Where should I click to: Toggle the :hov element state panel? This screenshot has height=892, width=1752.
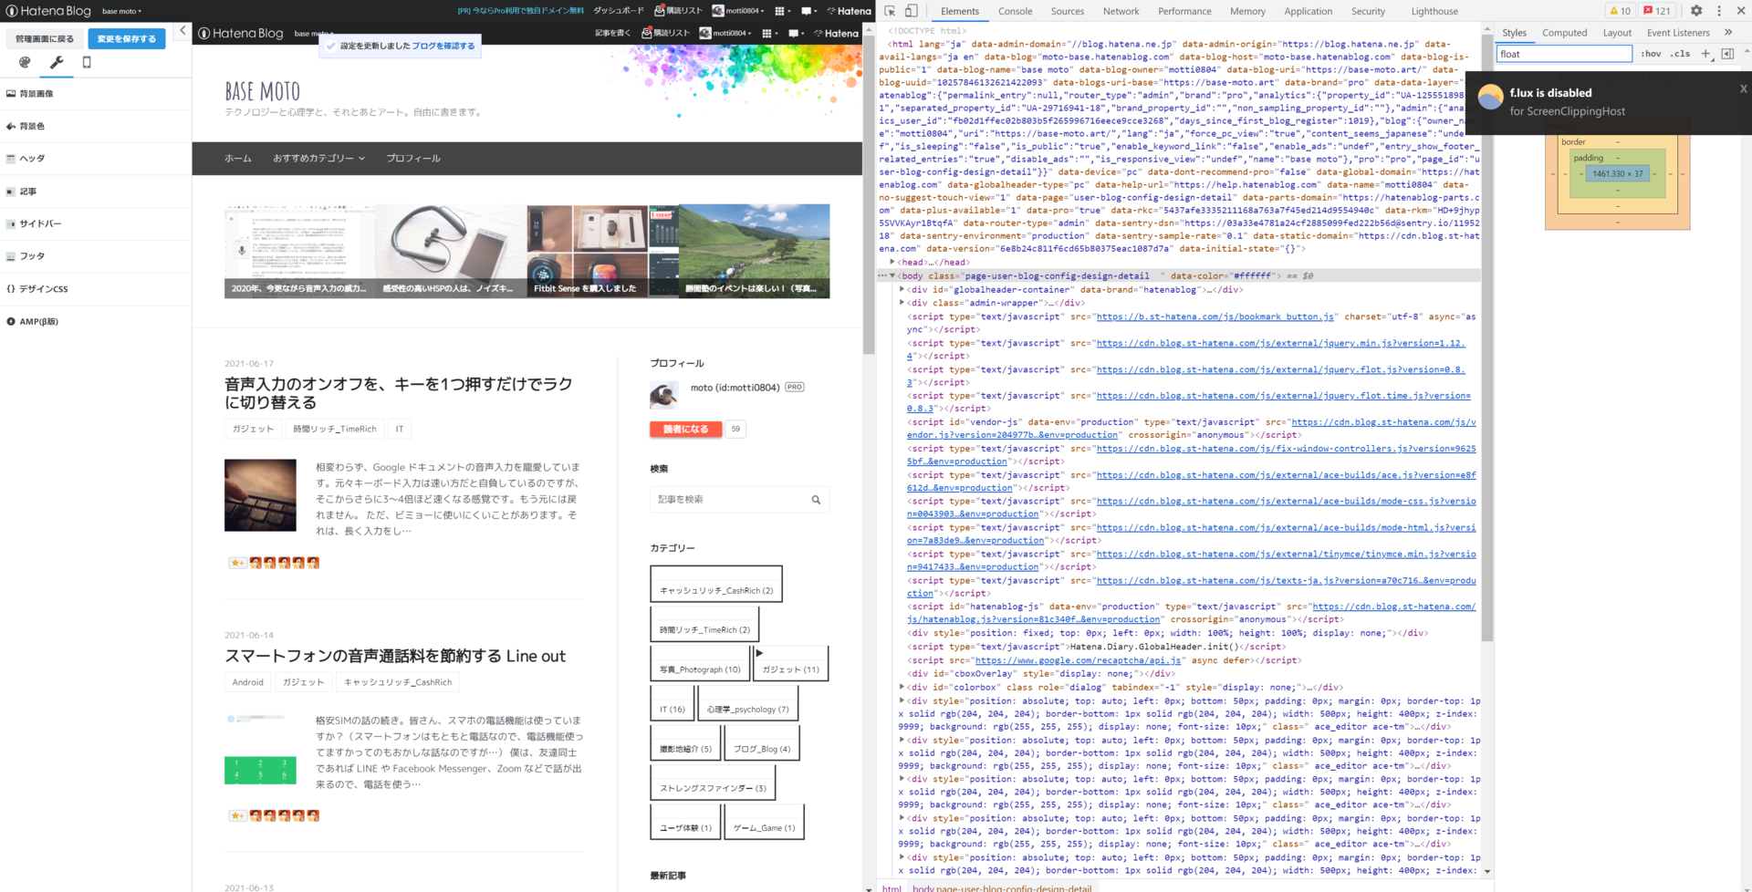(x=1651, y=54)
